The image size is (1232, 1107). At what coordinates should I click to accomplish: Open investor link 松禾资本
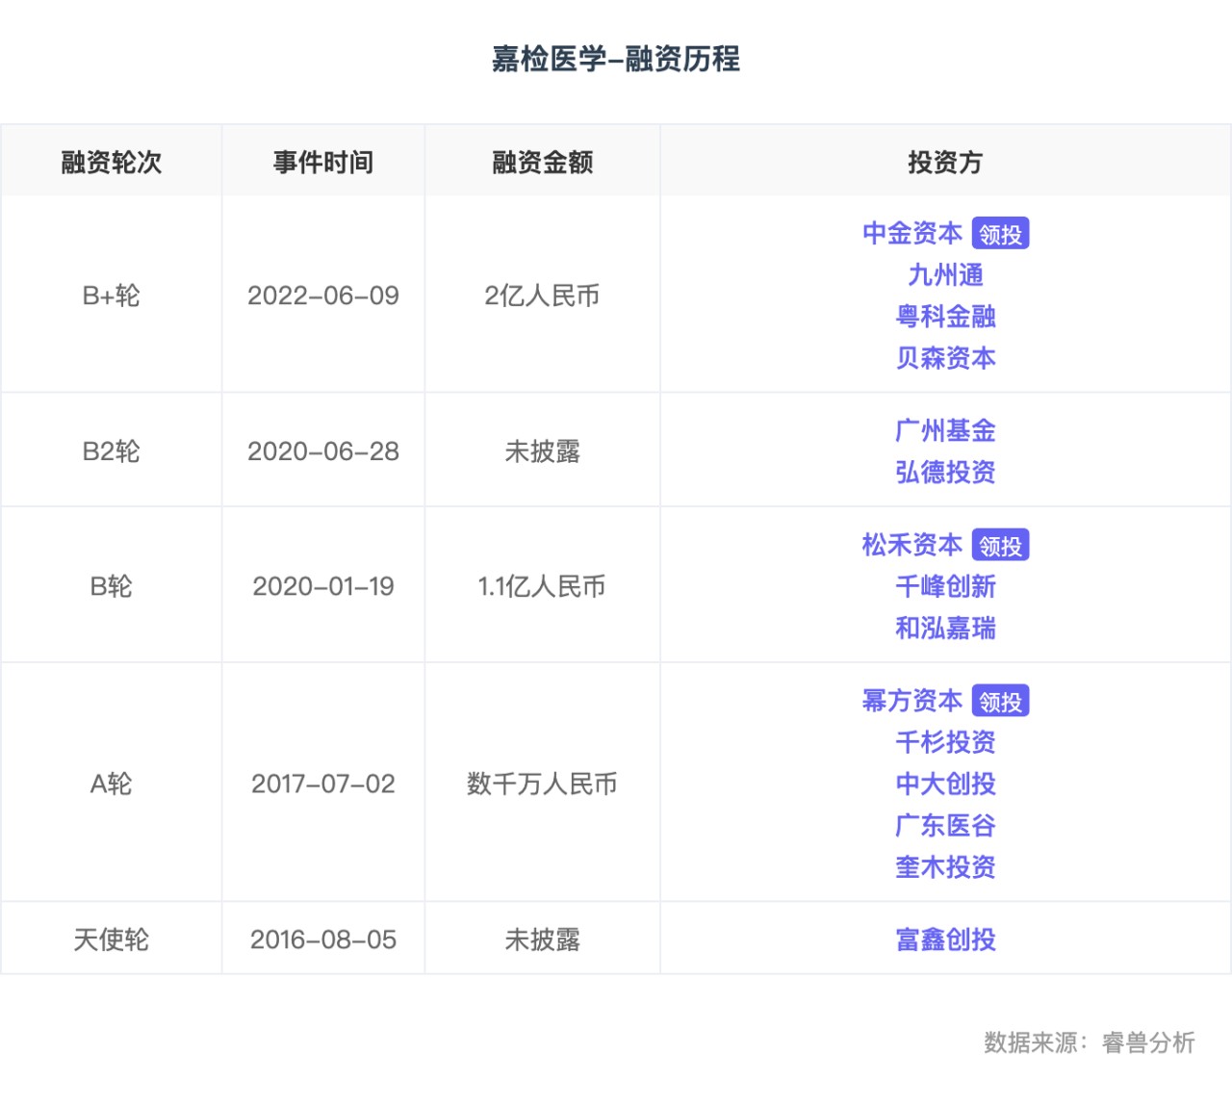[x=912, y=545]
